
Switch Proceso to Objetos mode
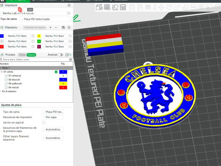pos(31,55)
